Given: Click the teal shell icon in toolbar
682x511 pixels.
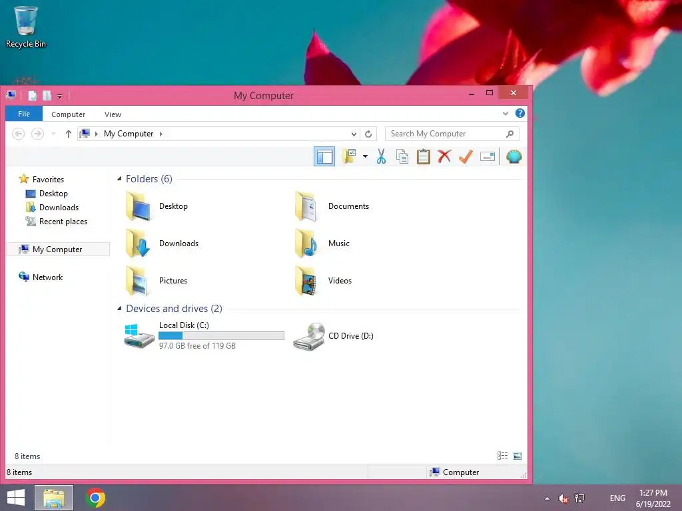Looking at the screenshot, I should pyautogui.click(x=513, y=156).
